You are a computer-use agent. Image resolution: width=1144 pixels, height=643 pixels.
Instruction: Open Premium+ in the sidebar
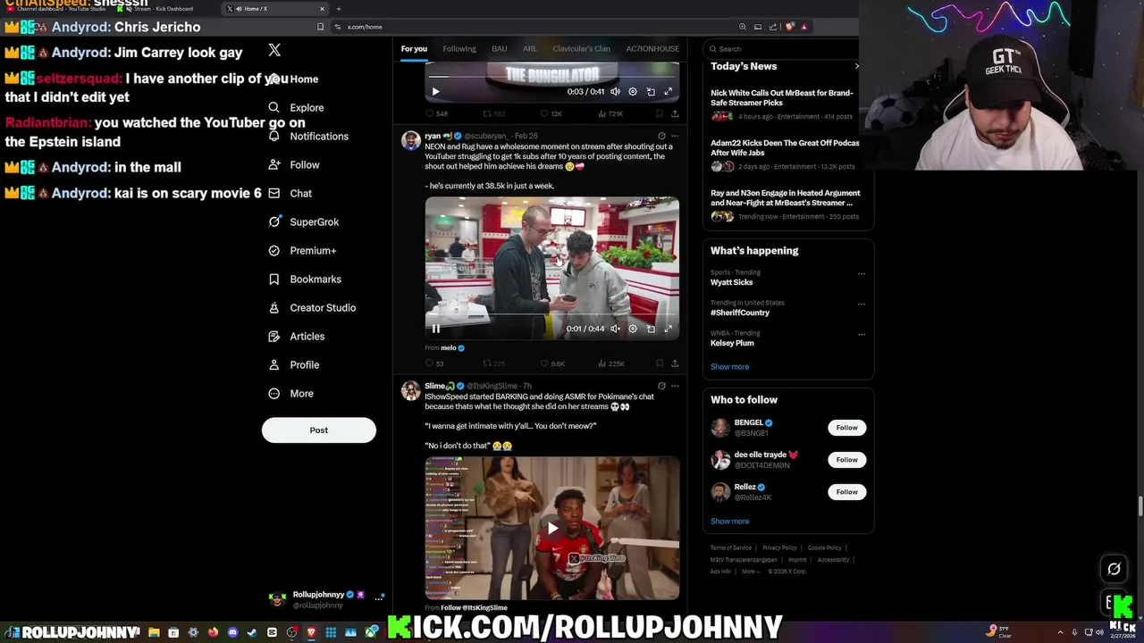[x=302, y=250]
